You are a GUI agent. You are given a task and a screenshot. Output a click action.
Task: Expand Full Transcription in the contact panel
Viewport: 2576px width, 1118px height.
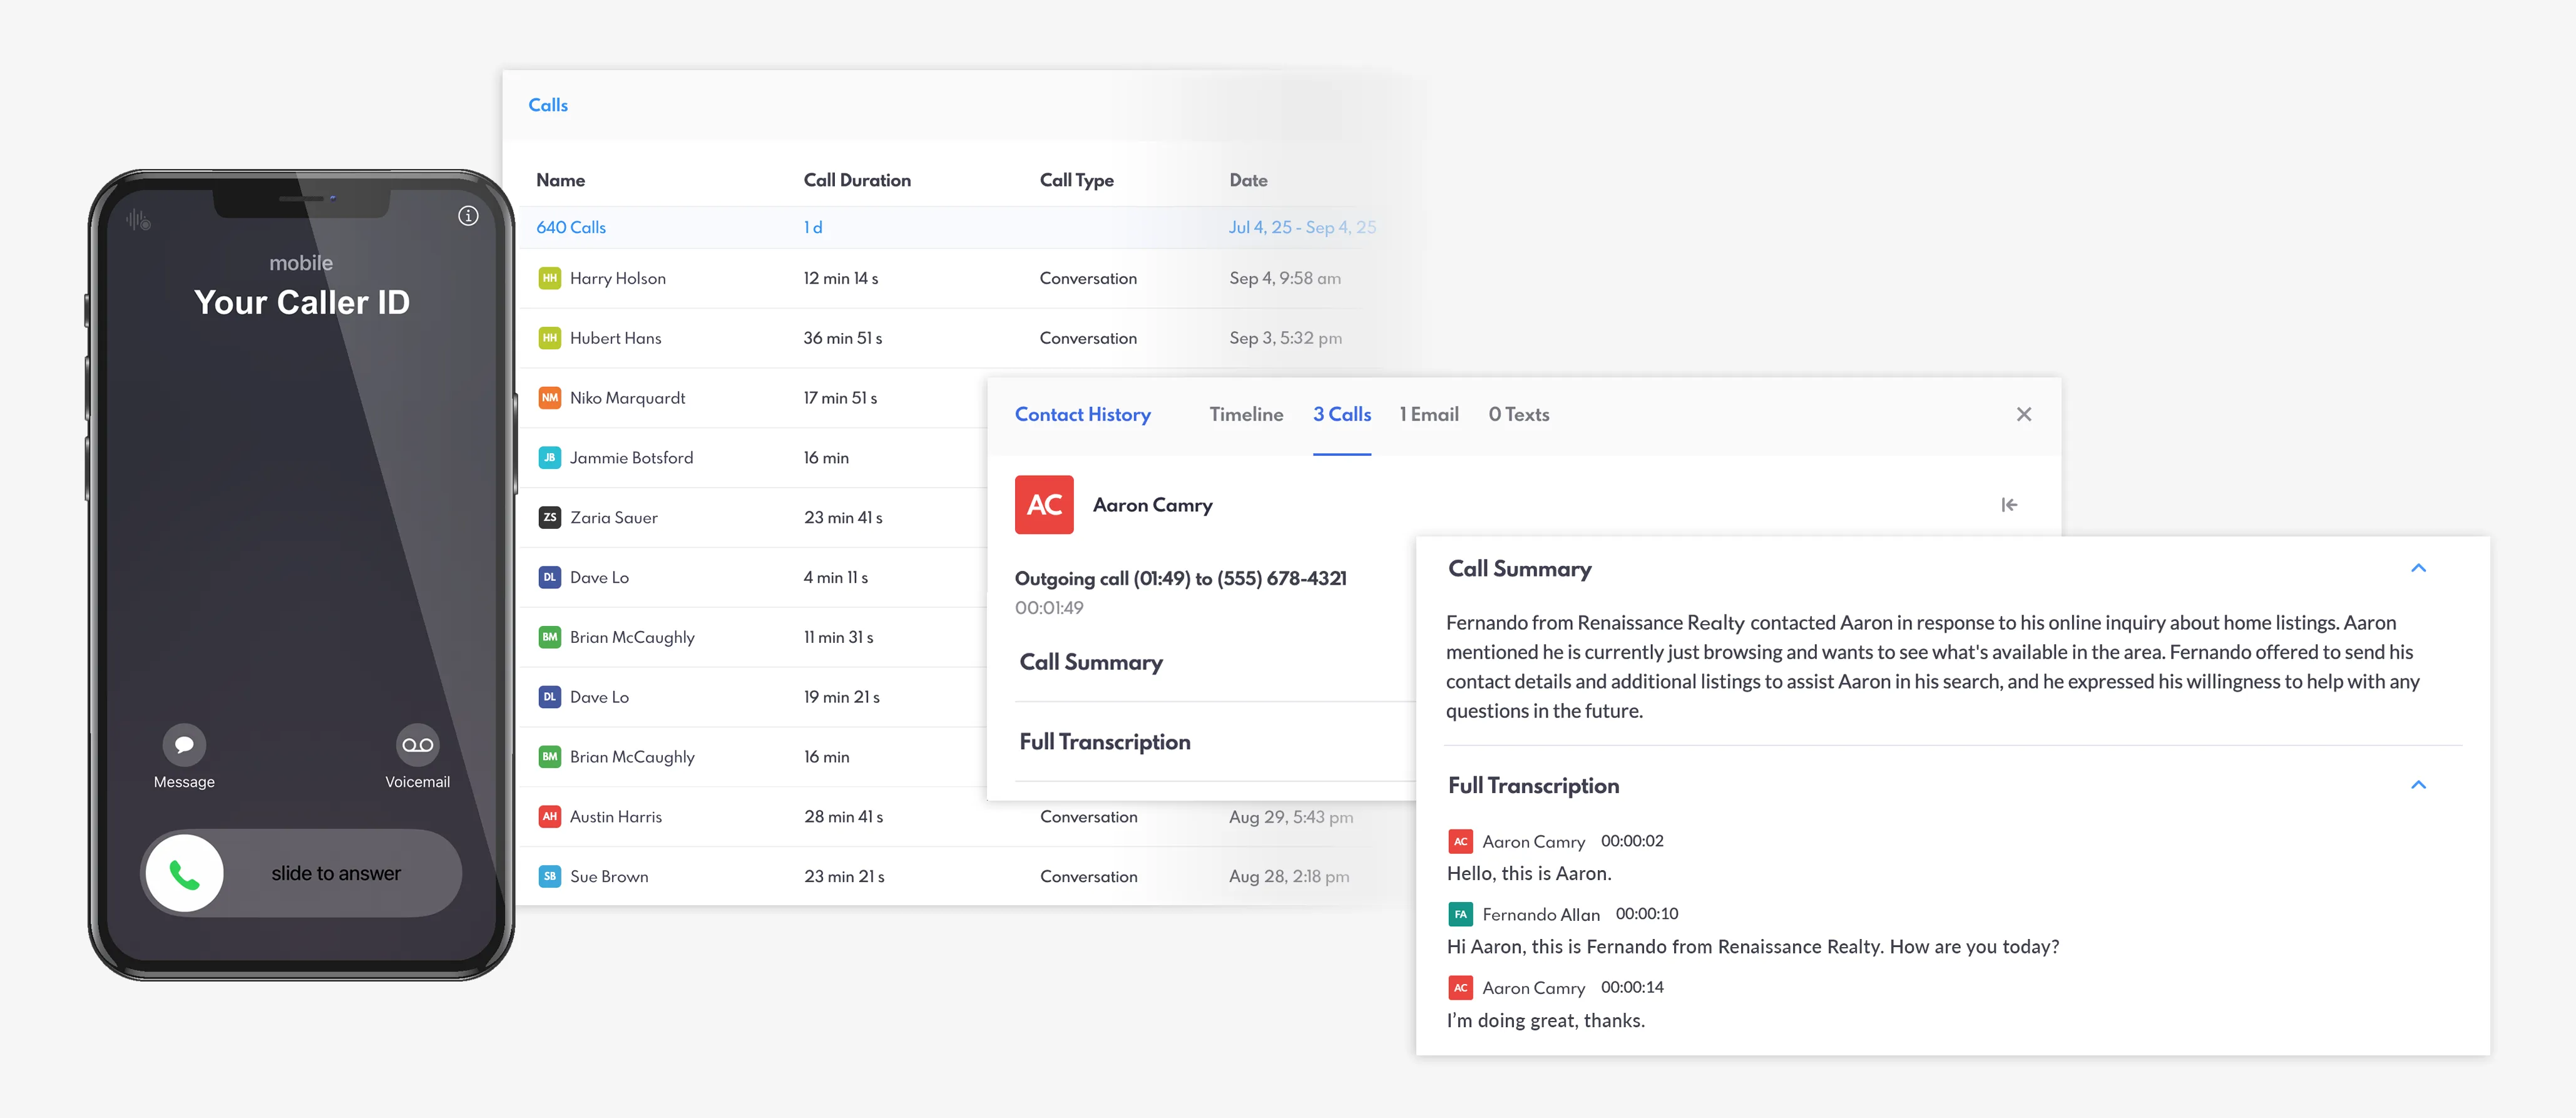tap(1104, 742)
